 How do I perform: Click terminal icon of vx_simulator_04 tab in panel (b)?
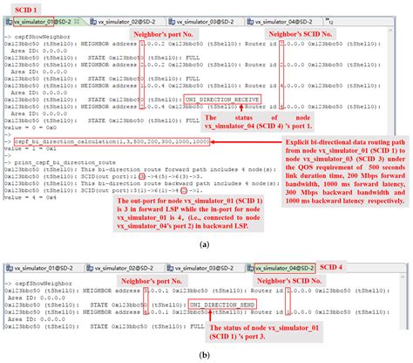[x=250, y=268]
